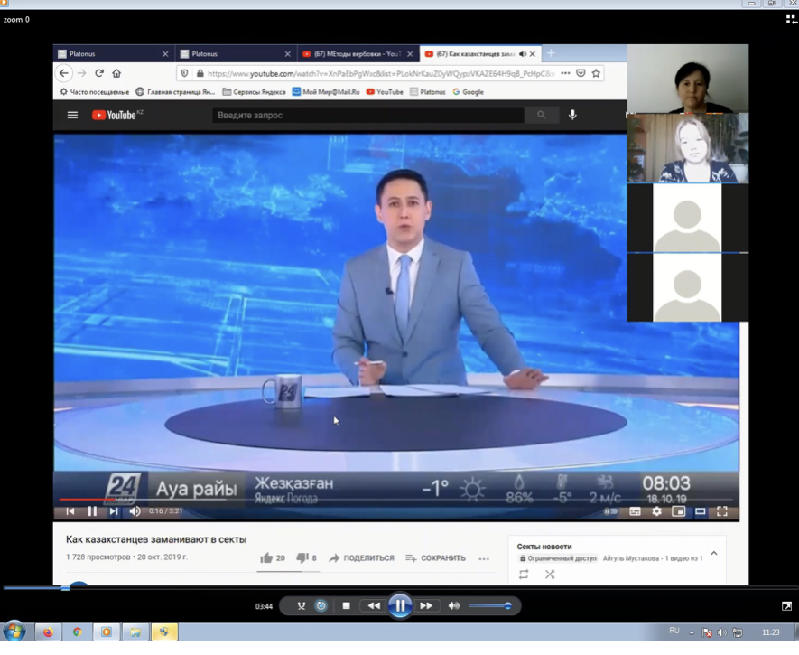Click the YouTube voice search microphone

[x=572, y=115]
